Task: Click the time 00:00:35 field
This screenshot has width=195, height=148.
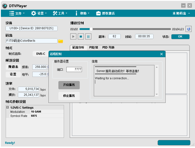Action: [144, 36]
